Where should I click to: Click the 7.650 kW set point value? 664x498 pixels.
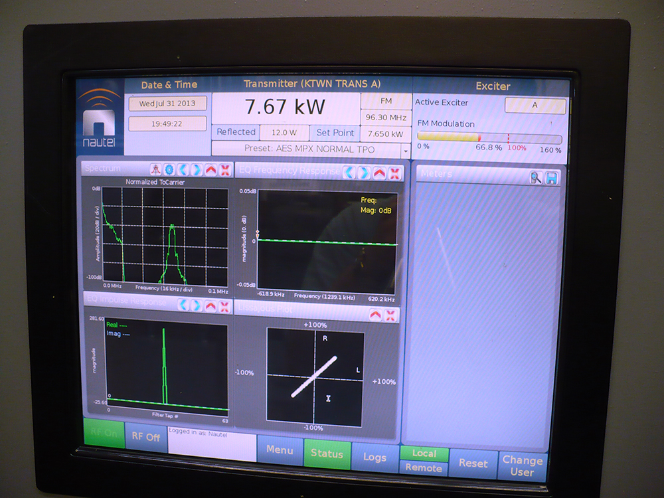click(x=385, y=134)
